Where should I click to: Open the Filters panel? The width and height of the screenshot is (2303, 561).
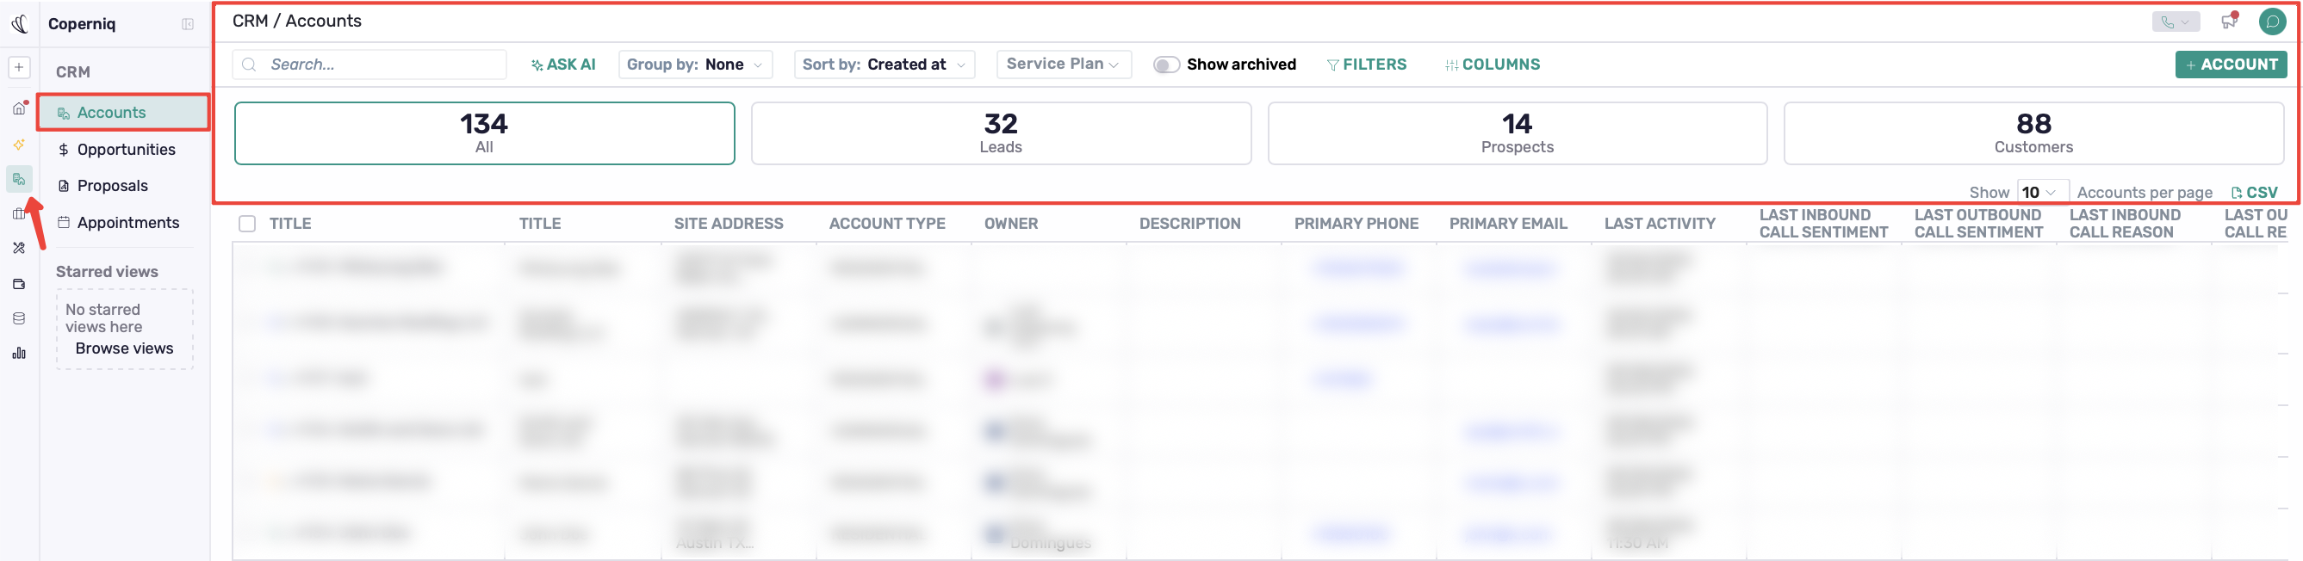(1366, 65)
